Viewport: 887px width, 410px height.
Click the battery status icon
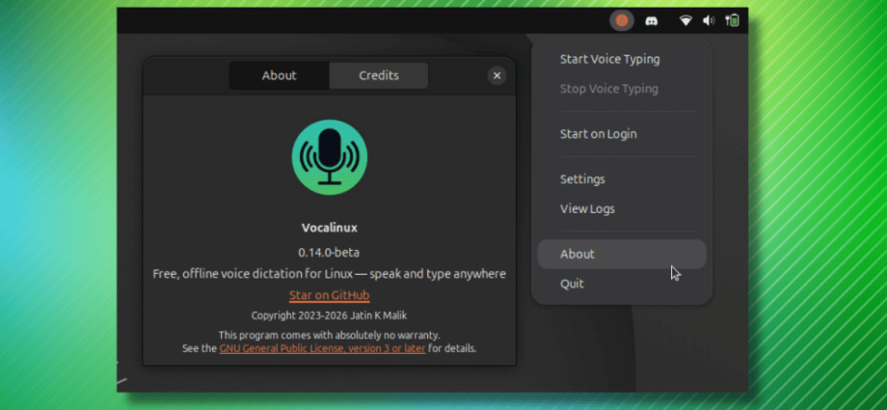tap(733, 21)
